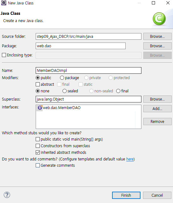Browse for the Superclass
The width and height of the screenshot is (173, 203).
pos(158,99)
